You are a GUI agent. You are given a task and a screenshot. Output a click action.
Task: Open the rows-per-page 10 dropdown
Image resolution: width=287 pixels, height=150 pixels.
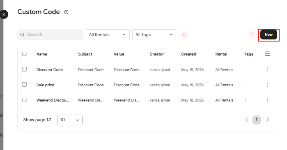tap(70, 120)
